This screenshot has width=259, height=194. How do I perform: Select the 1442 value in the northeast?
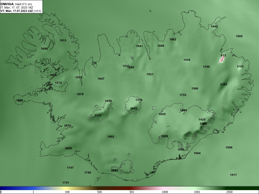pyautogui.click(x=214, y=27)
